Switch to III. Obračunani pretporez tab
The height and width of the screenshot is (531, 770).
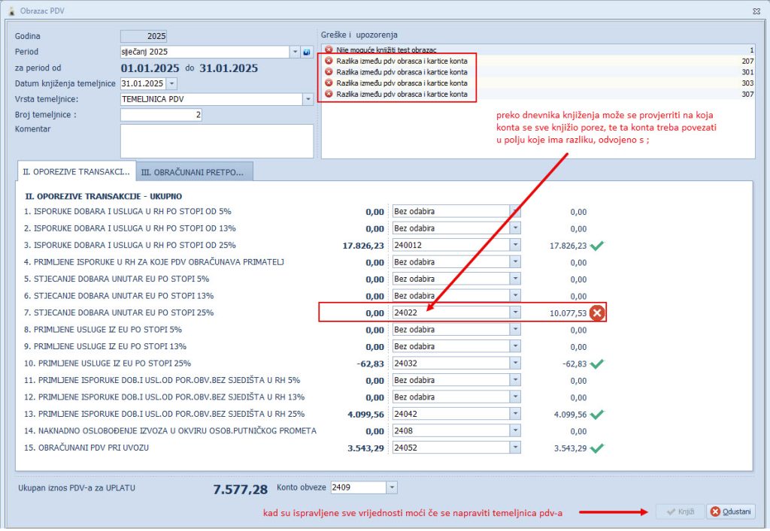coord(195,172)
